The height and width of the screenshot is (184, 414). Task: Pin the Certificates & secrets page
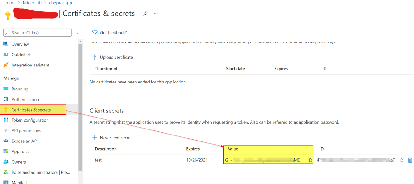(145, 14)
